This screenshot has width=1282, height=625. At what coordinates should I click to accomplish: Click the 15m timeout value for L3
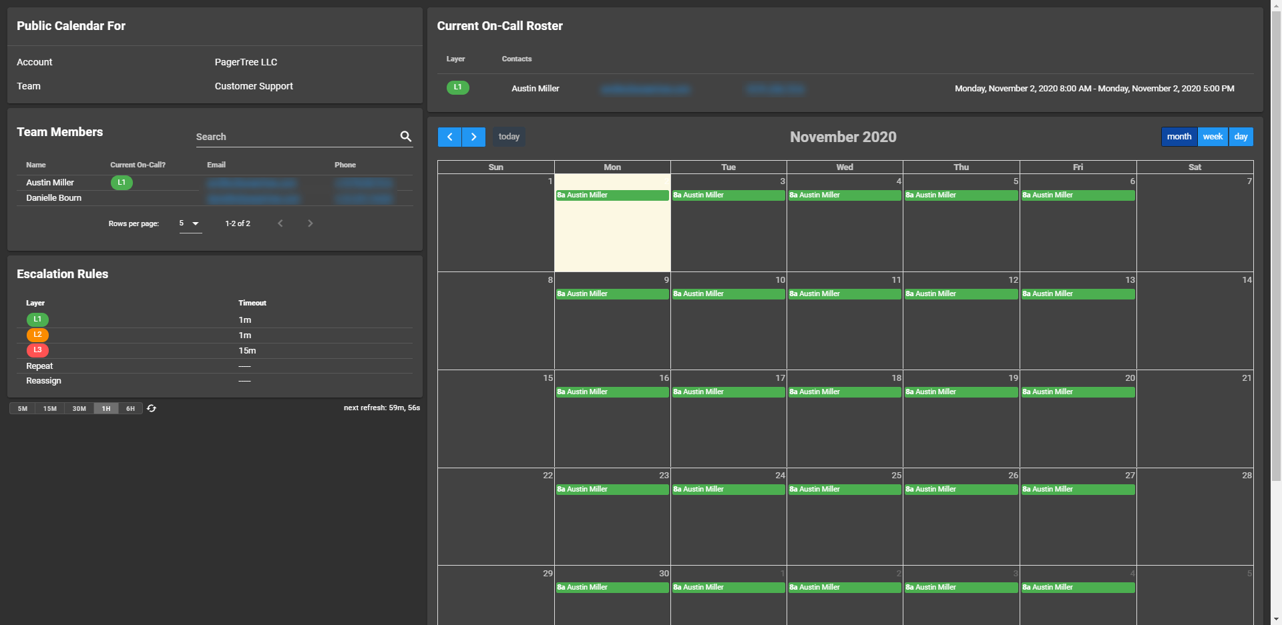point(247,350)
